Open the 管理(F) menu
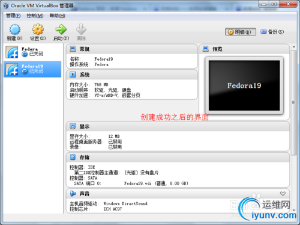This screenshot has height=225, width=300. coord(13,16)
